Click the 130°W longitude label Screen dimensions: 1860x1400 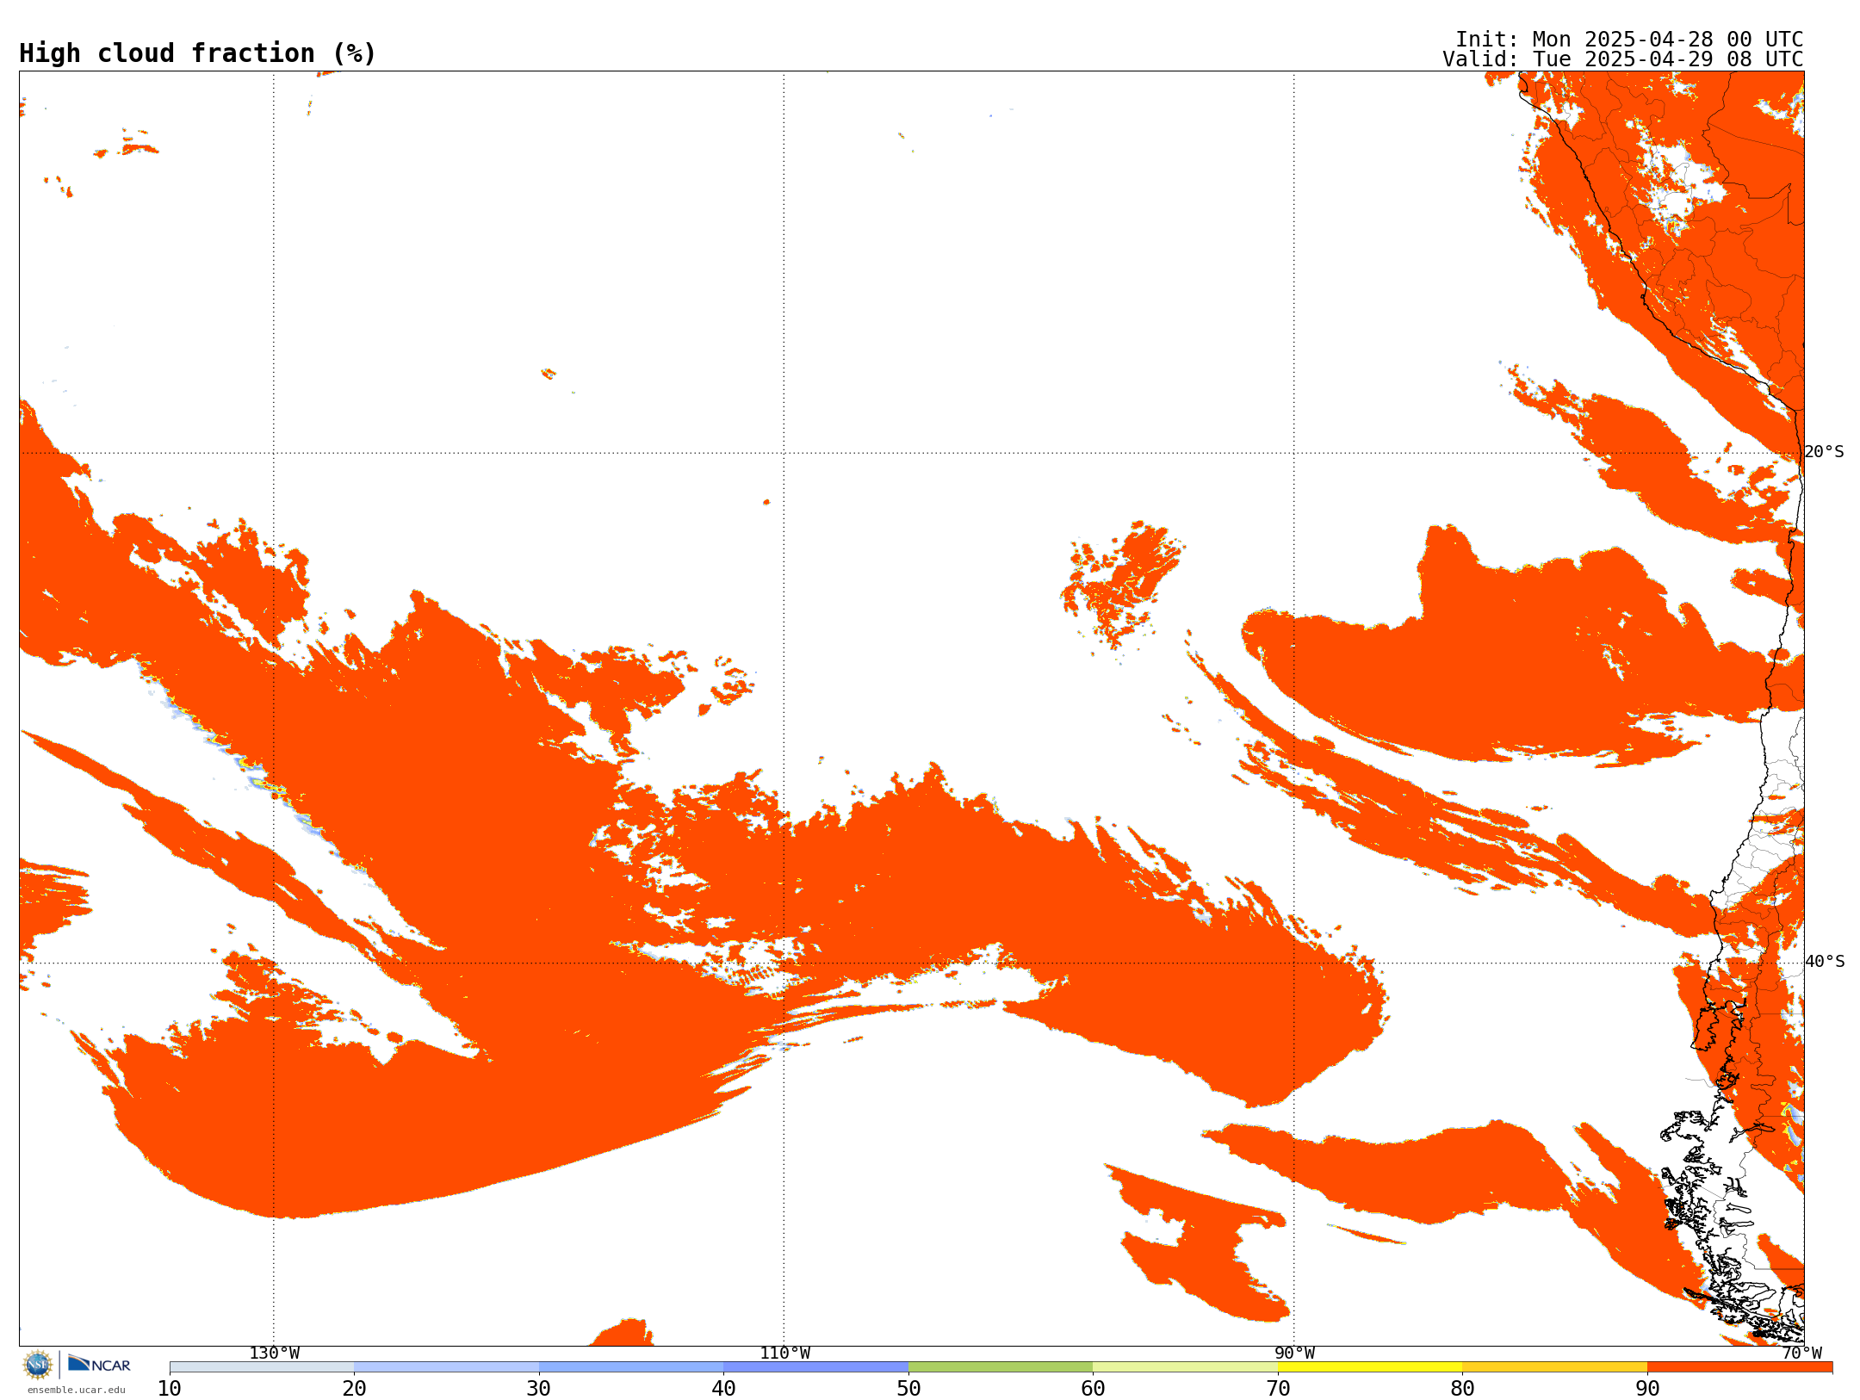[x=275, y=1354]
